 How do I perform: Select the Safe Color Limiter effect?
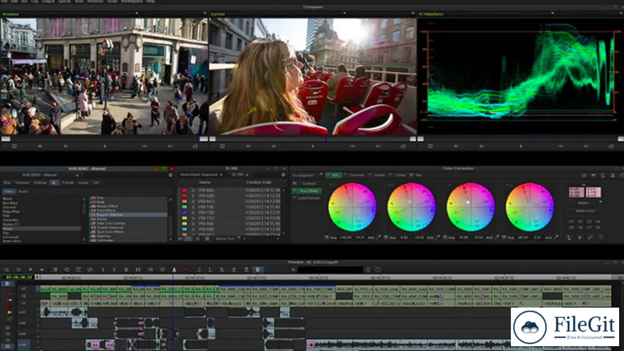coord(111,223)
